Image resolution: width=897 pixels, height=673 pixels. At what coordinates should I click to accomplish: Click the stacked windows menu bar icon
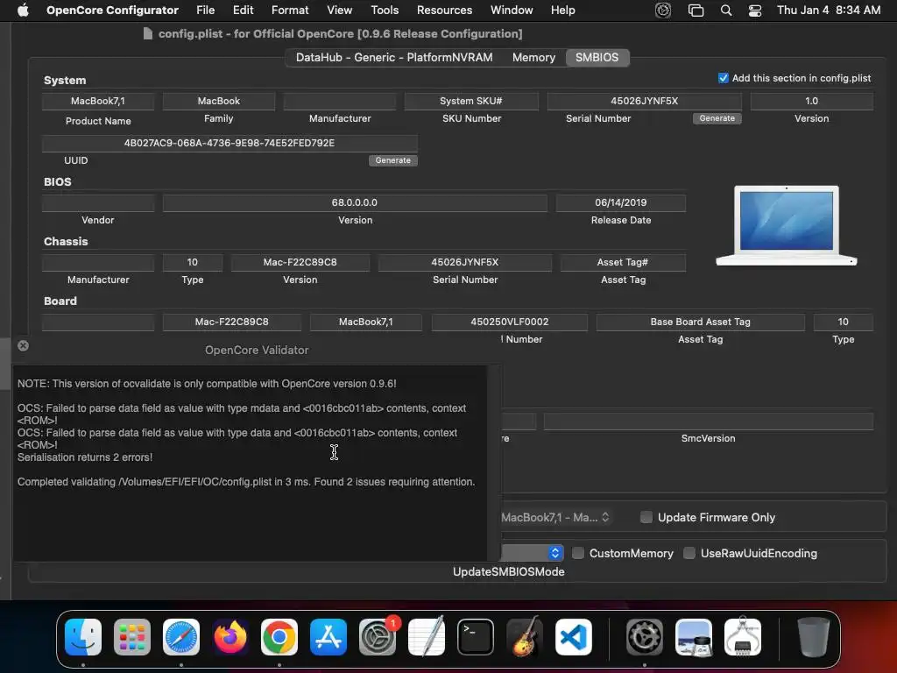pyautogui.click(x=696, y=11)
